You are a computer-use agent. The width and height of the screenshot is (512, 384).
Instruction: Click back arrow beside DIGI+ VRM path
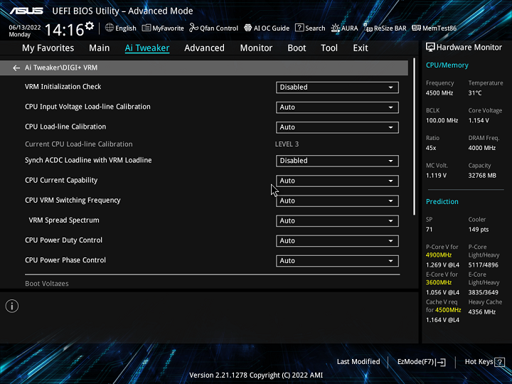tap(16, 68)
